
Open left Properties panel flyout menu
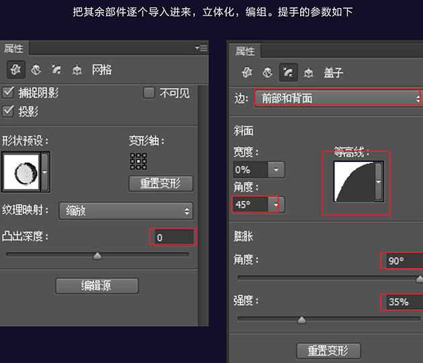(x=201, y=48)
